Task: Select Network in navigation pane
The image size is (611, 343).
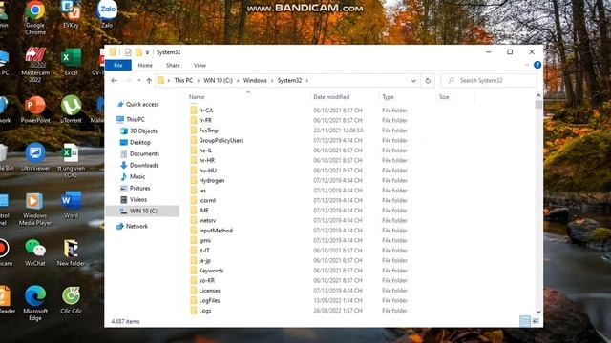Action: coord(137,226)
